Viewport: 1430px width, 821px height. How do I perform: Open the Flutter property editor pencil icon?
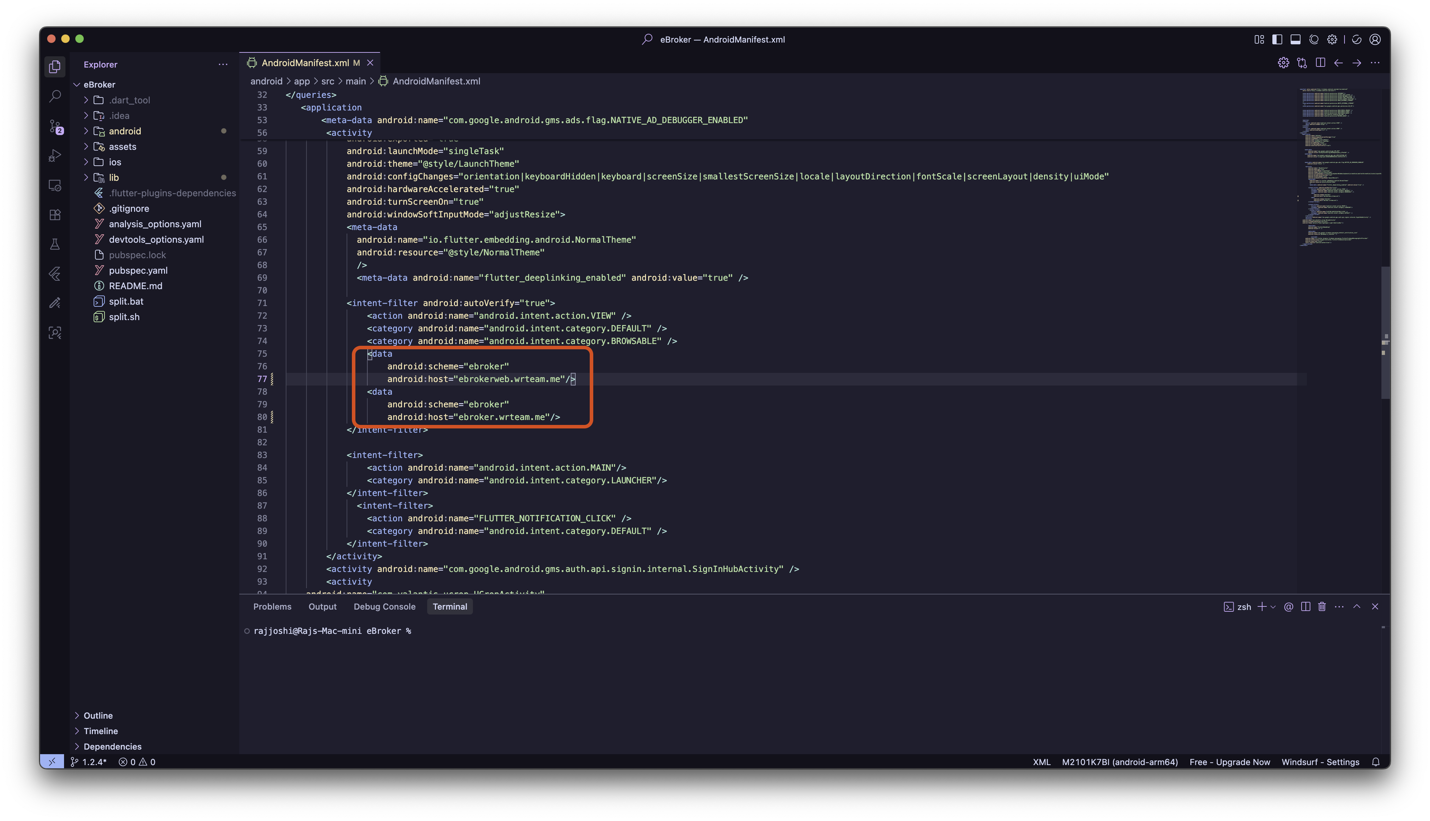point(55,303)
